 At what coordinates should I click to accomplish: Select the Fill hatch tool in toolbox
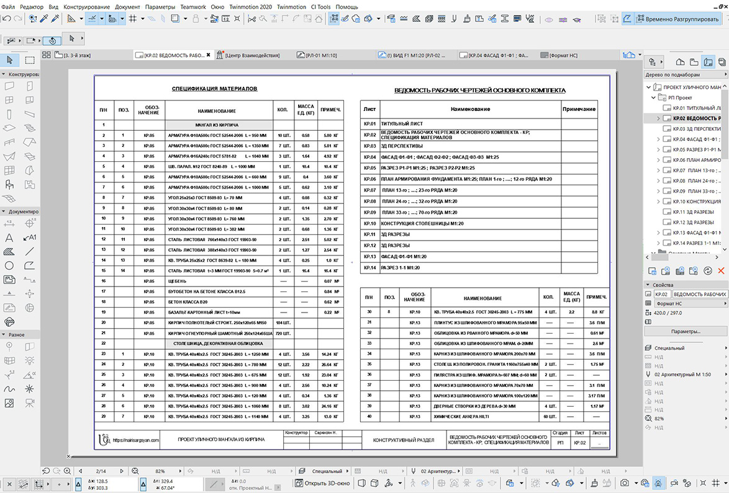coord(9,252)
